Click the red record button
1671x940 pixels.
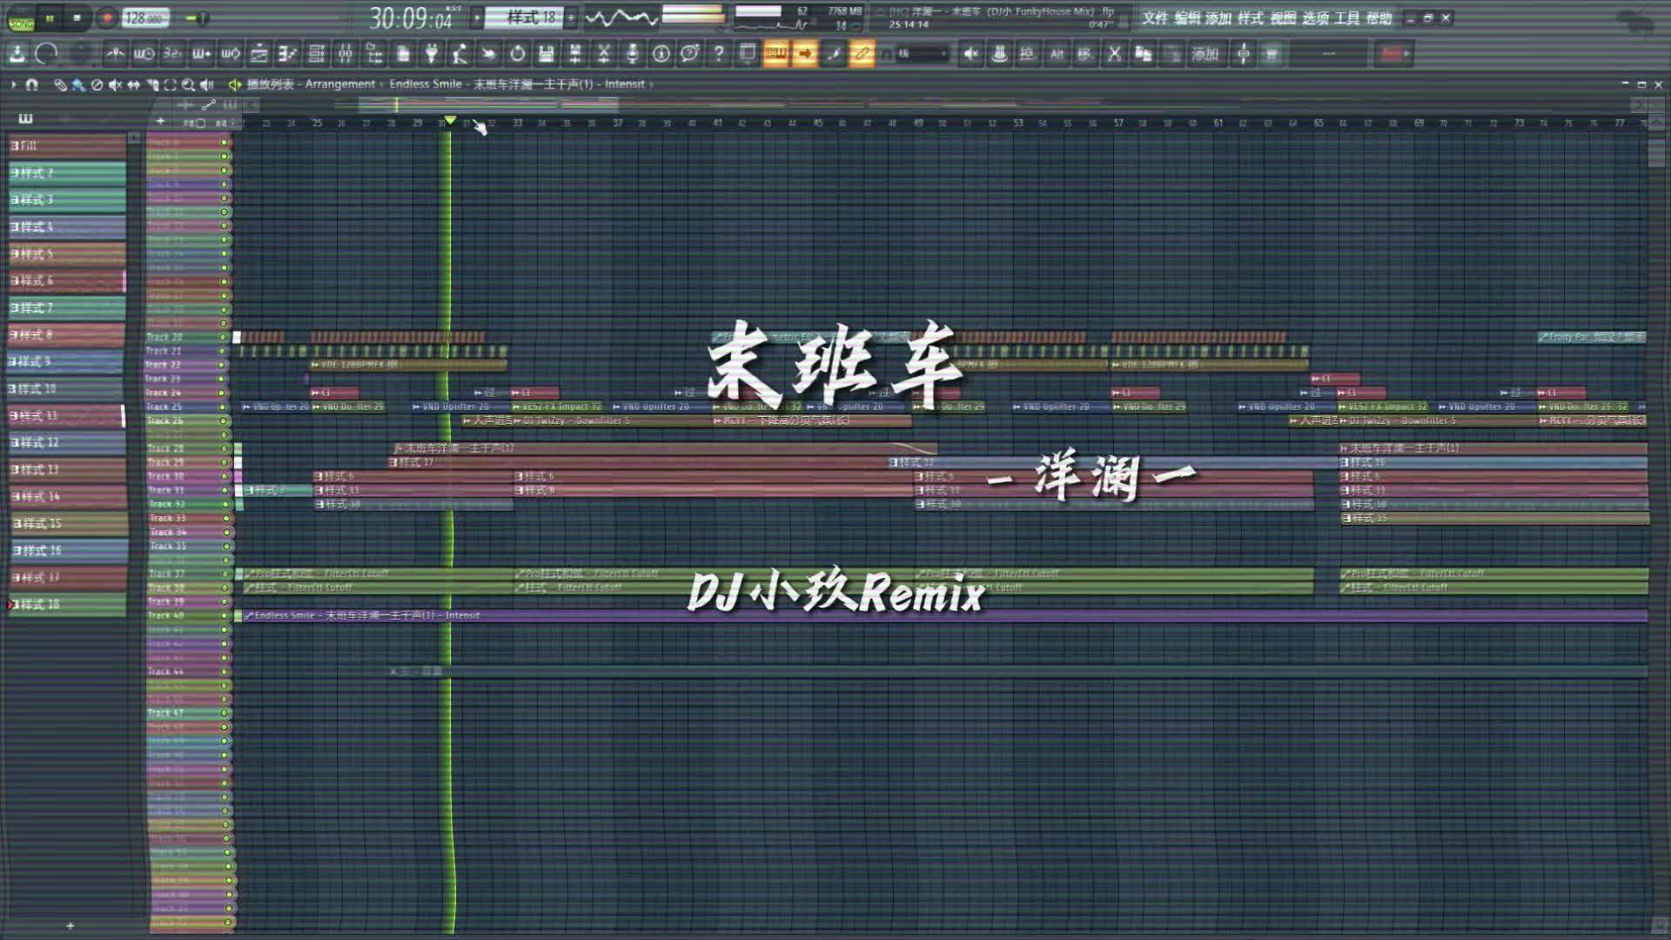(106, 18)
